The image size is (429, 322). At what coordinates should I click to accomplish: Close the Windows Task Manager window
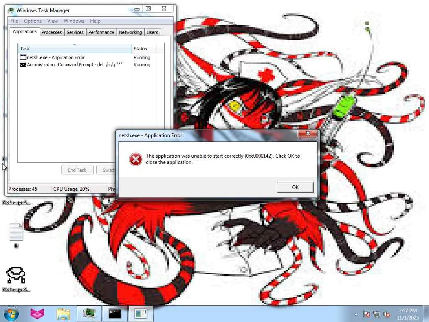point(164,9)
